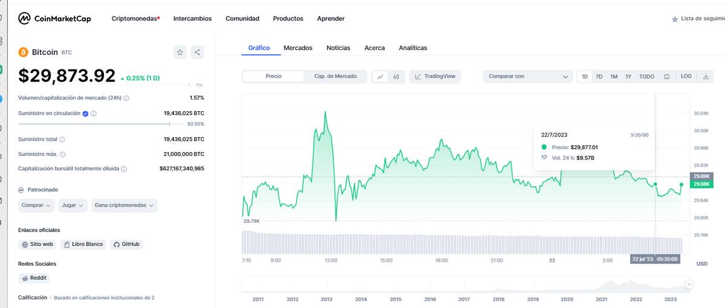This screenshot has height=308, width=725.
Task: Click the star icon beside Lista de seguimiento
Action: click(675, 19)
